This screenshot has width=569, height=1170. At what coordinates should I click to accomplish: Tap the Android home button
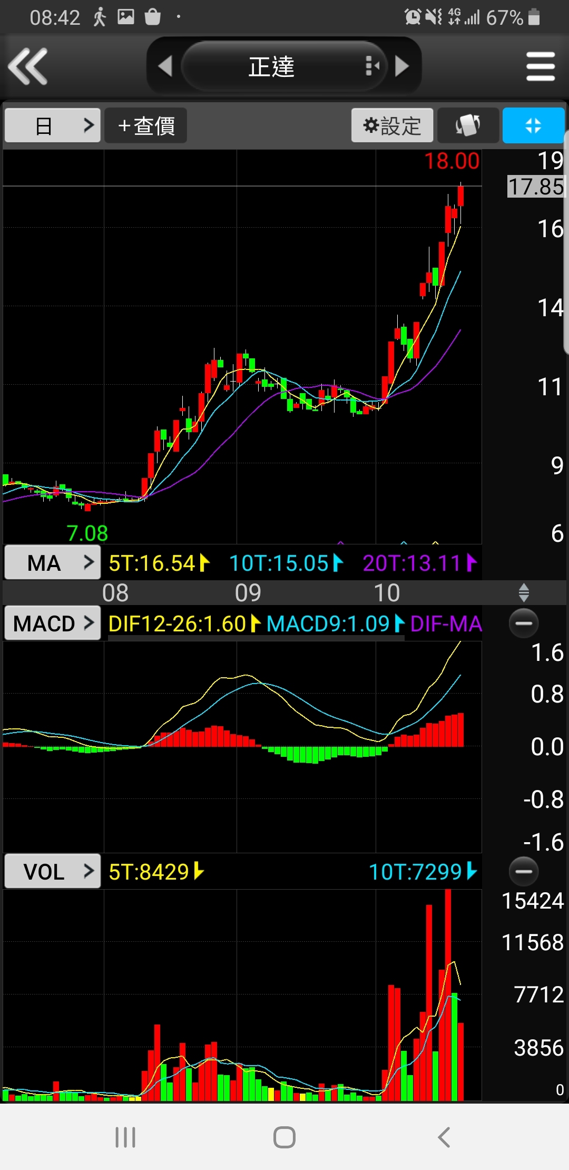(x=284, y=1137)
